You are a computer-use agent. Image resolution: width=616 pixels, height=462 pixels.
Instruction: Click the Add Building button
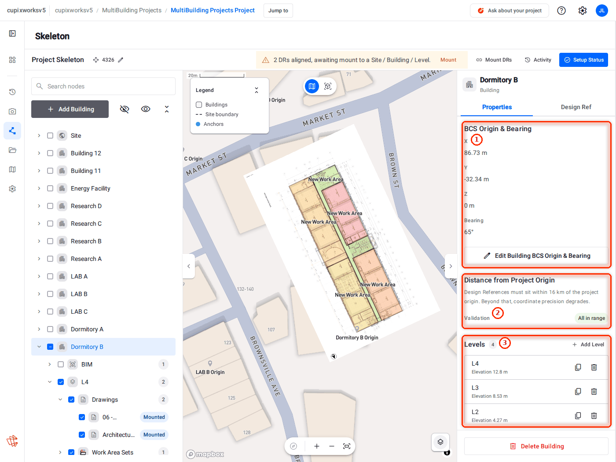tap(70, 109)
